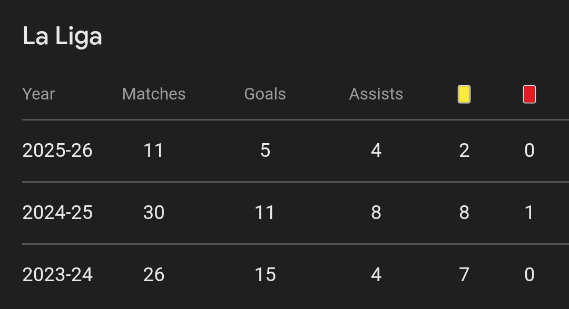Click the red card icon header

pyautogui.click(x=529, y=94)
